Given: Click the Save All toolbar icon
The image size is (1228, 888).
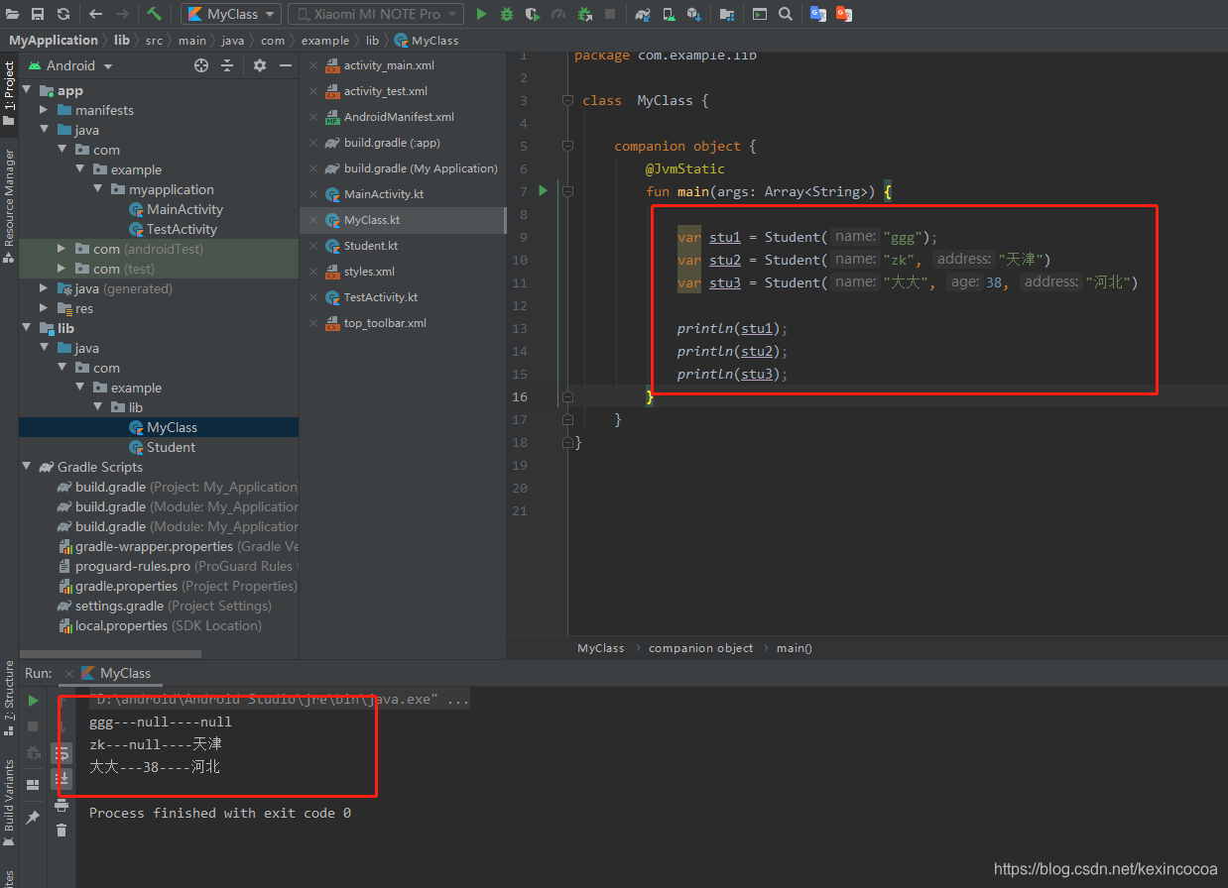Looking at the screenshot, I should (x=38, y=14).
